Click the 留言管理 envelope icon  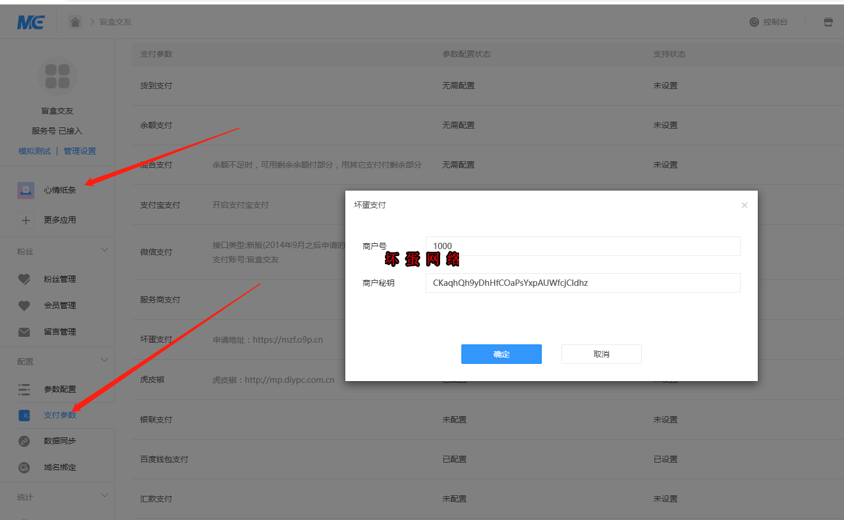pyautogui.click(x=24, y=332)
